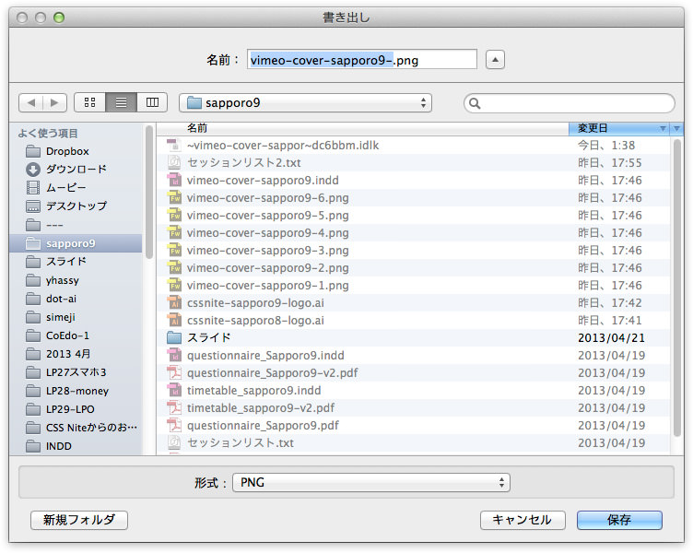Select questionnaire_Sapporo9.indd file

(413, 356)
